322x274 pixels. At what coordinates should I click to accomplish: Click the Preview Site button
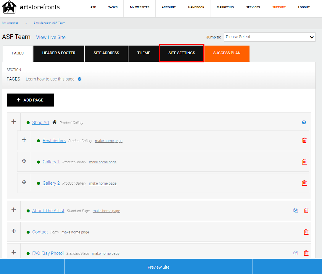pos(158,267)
